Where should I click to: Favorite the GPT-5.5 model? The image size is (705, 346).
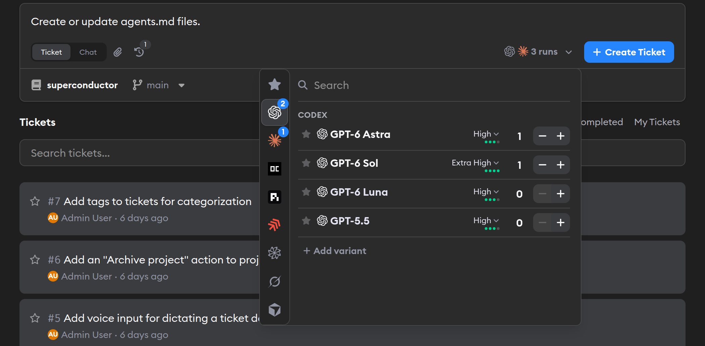pos(306,221)
